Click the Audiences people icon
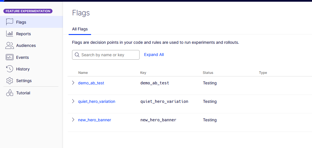The image size is (312, 148). point(9,45)
